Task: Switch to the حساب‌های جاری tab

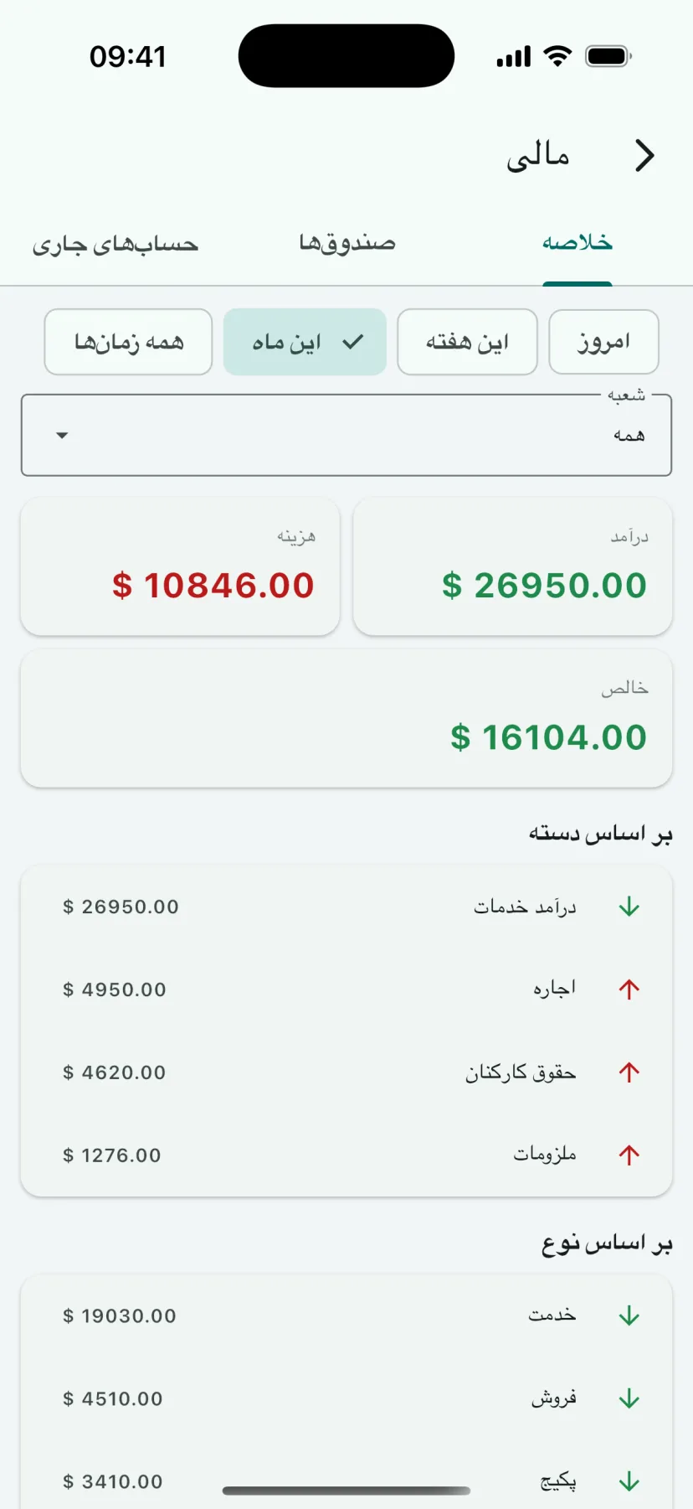Action: 116,243
